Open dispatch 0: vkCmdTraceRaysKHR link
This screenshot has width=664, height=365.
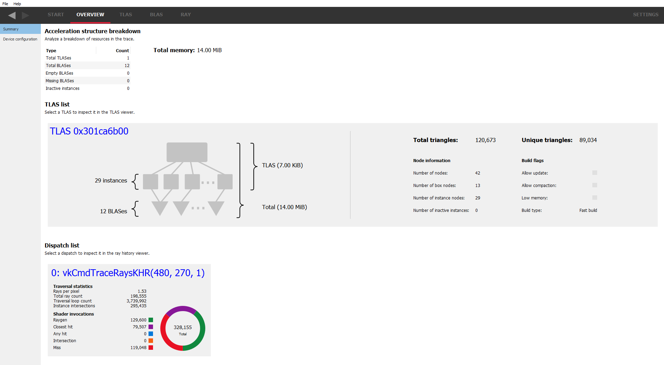click(x=128, y=273)
